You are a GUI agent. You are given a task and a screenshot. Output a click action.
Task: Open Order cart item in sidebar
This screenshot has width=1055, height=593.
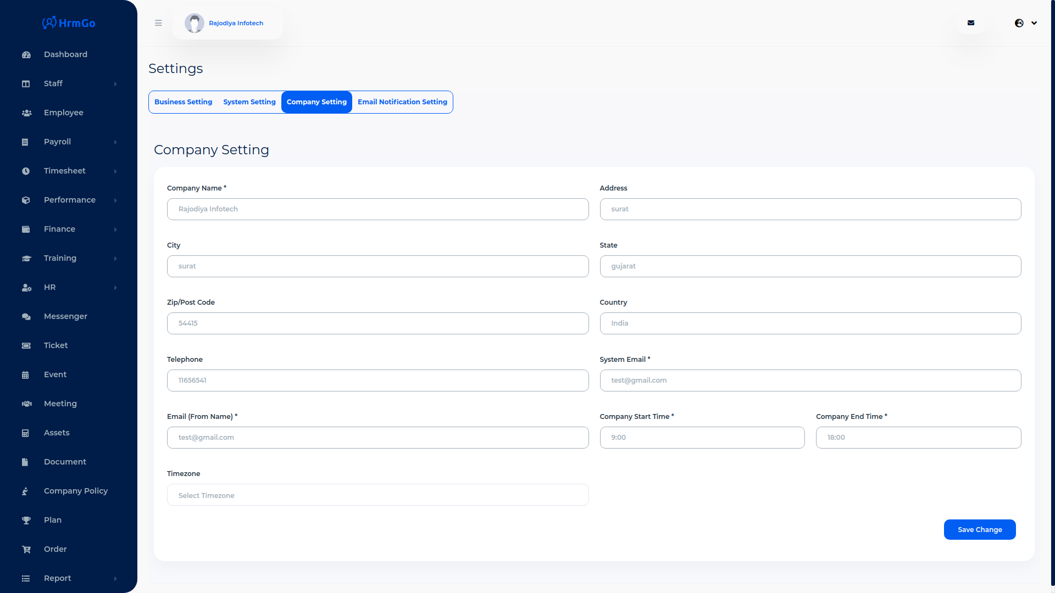click(55, 549)
